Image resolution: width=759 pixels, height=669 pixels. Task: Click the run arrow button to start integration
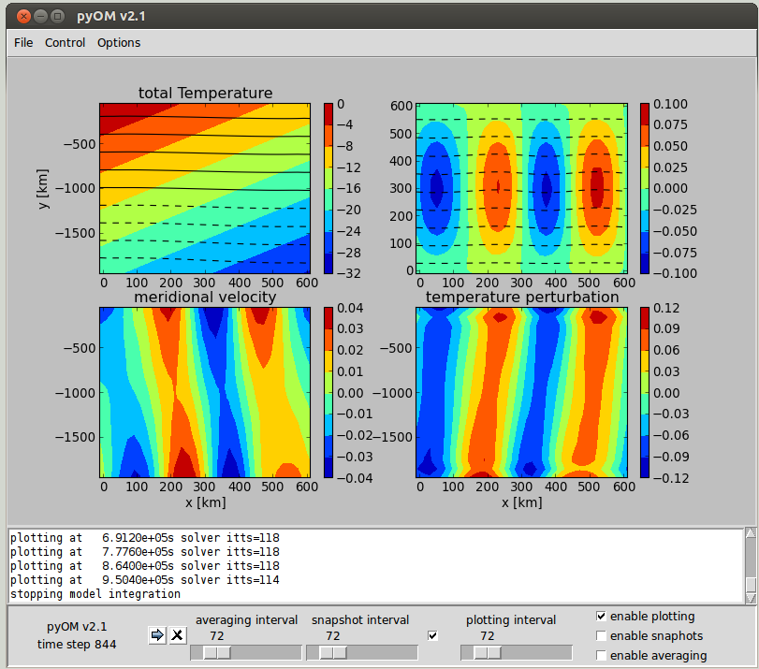157,635
